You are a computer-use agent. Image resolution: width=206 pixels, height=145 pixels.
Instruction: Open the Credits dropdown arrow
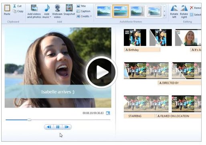pos(91,16)
